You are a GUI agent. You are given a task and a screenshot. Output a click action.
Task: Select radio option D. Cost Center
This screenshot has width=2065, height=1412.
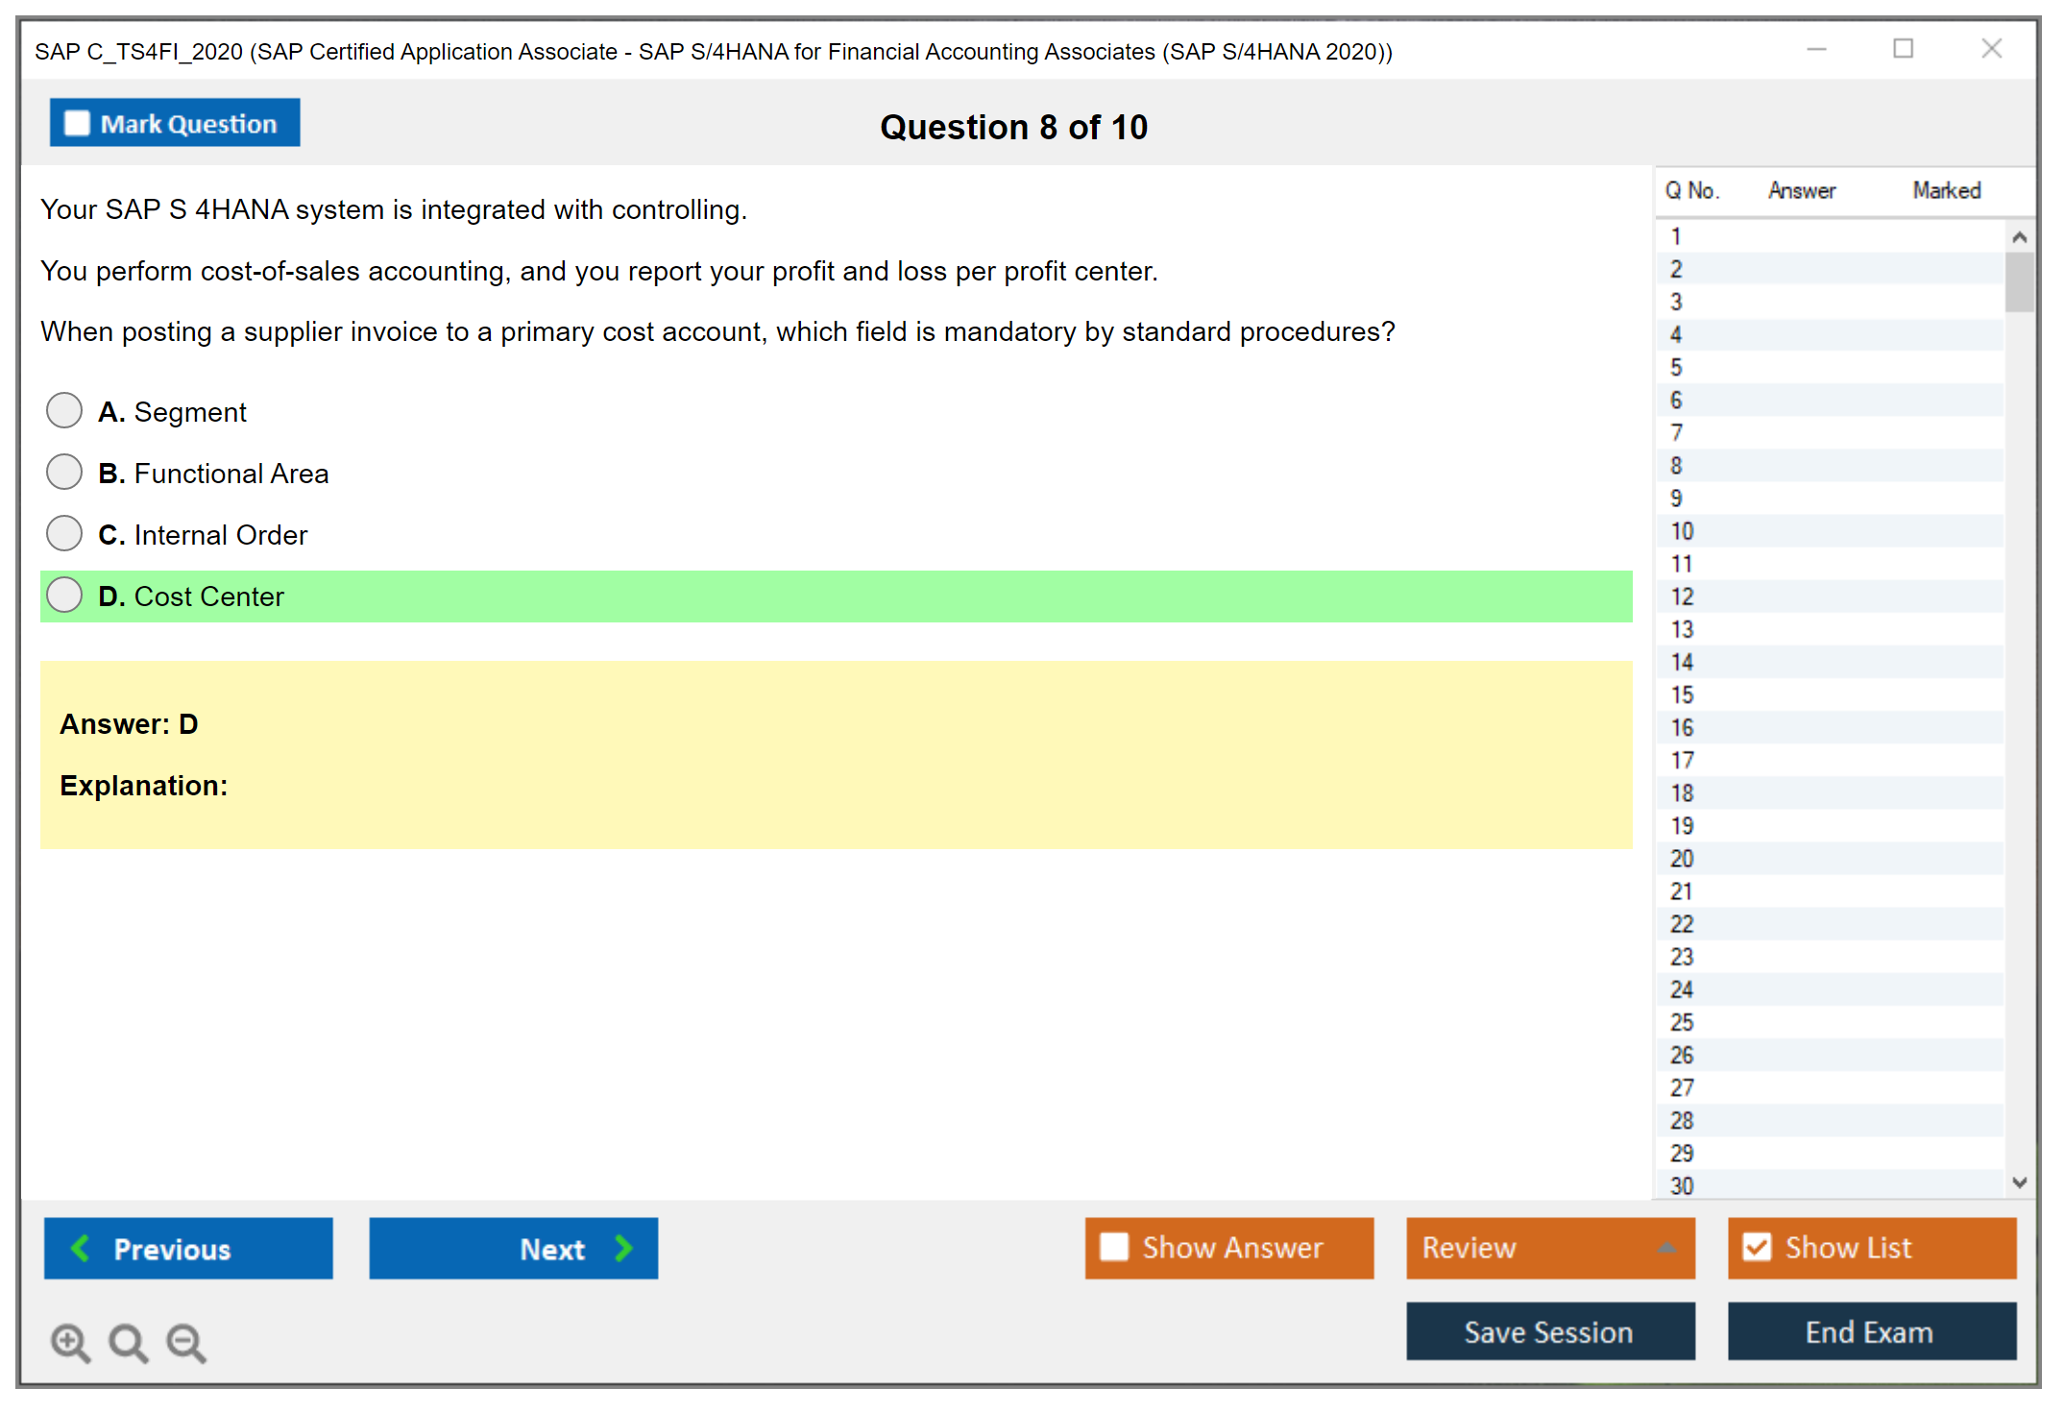(64, 596)
